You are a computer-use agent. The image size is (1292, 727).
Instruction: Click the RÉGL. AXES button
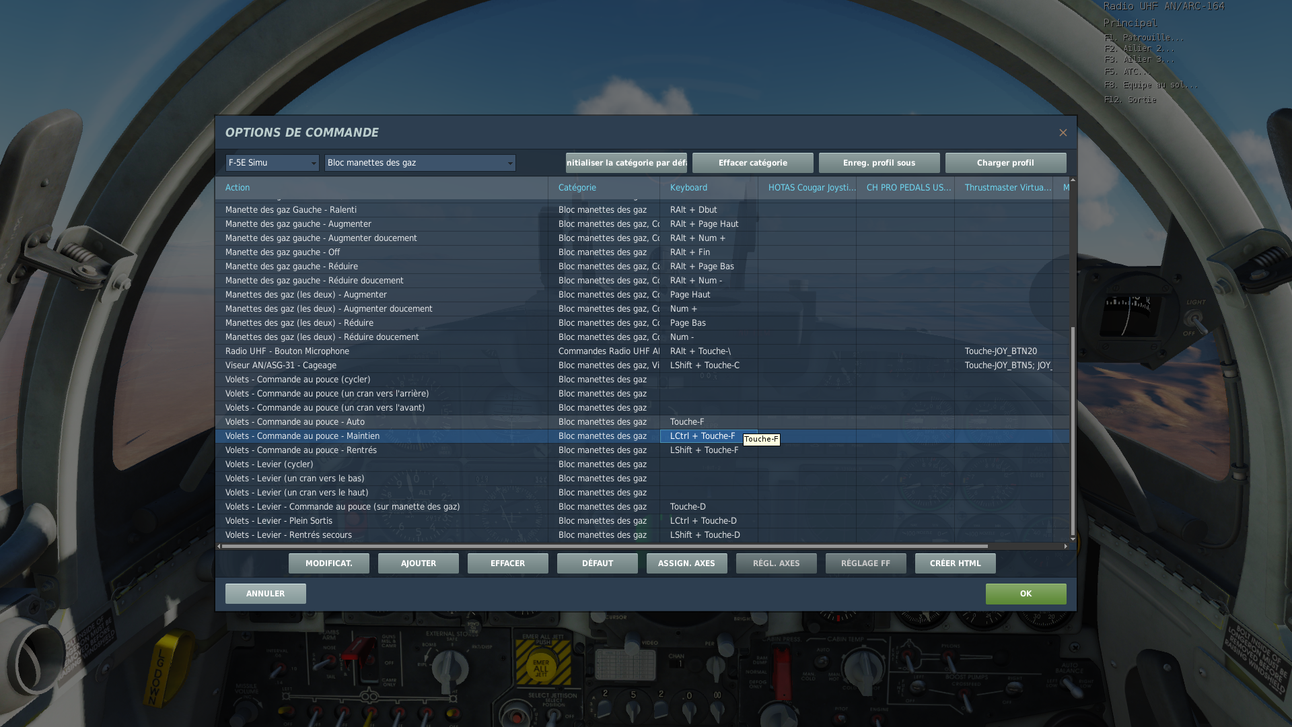(x=776, y=563)
